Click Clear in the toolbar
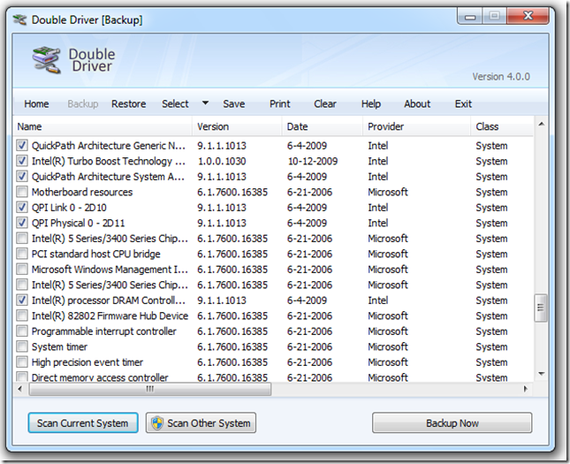The image size is (570, 464). point(325,104)
